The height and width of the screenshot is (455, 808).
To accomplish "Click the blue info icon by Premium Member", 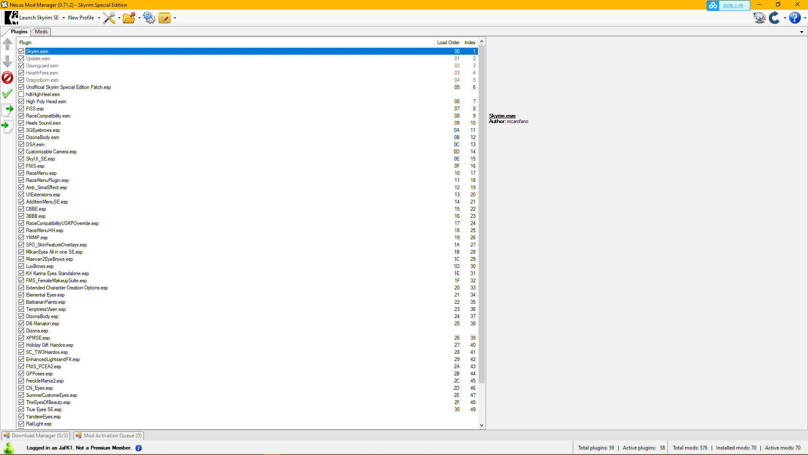I will coord(138,448).
